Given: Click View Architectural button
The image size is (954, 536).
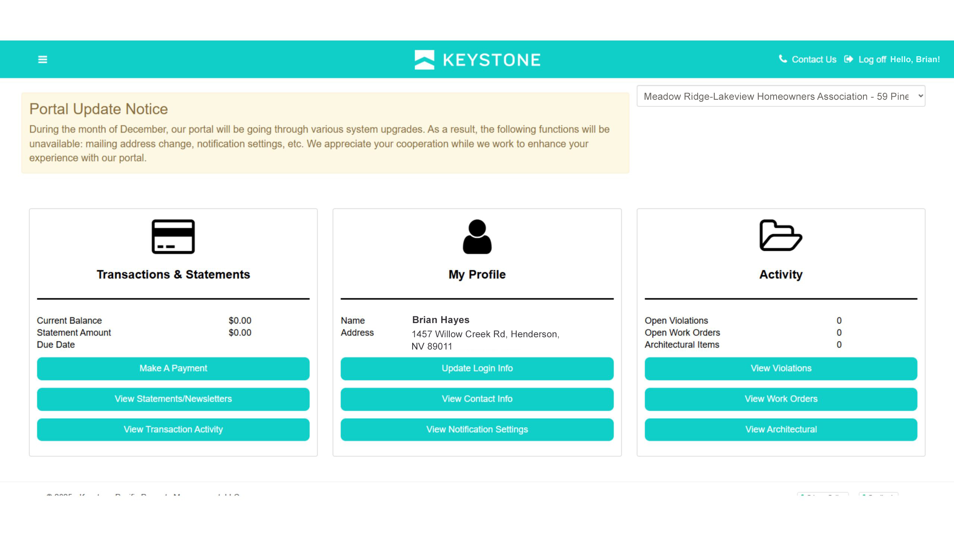Looking at the screenshot, I should (781, 430).
